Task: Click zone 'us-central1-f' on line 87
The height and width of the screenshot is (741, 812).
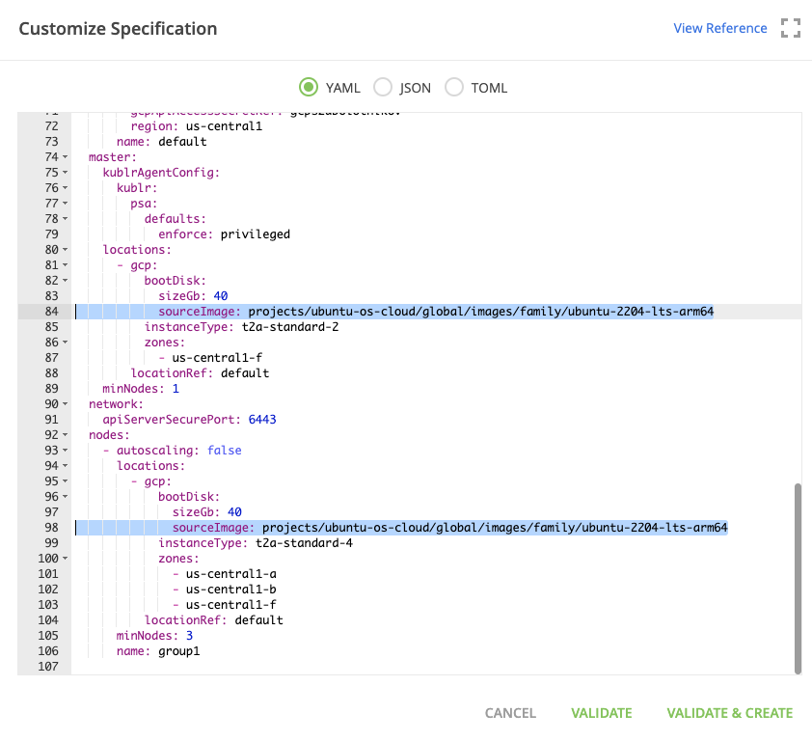Action: 217,358
